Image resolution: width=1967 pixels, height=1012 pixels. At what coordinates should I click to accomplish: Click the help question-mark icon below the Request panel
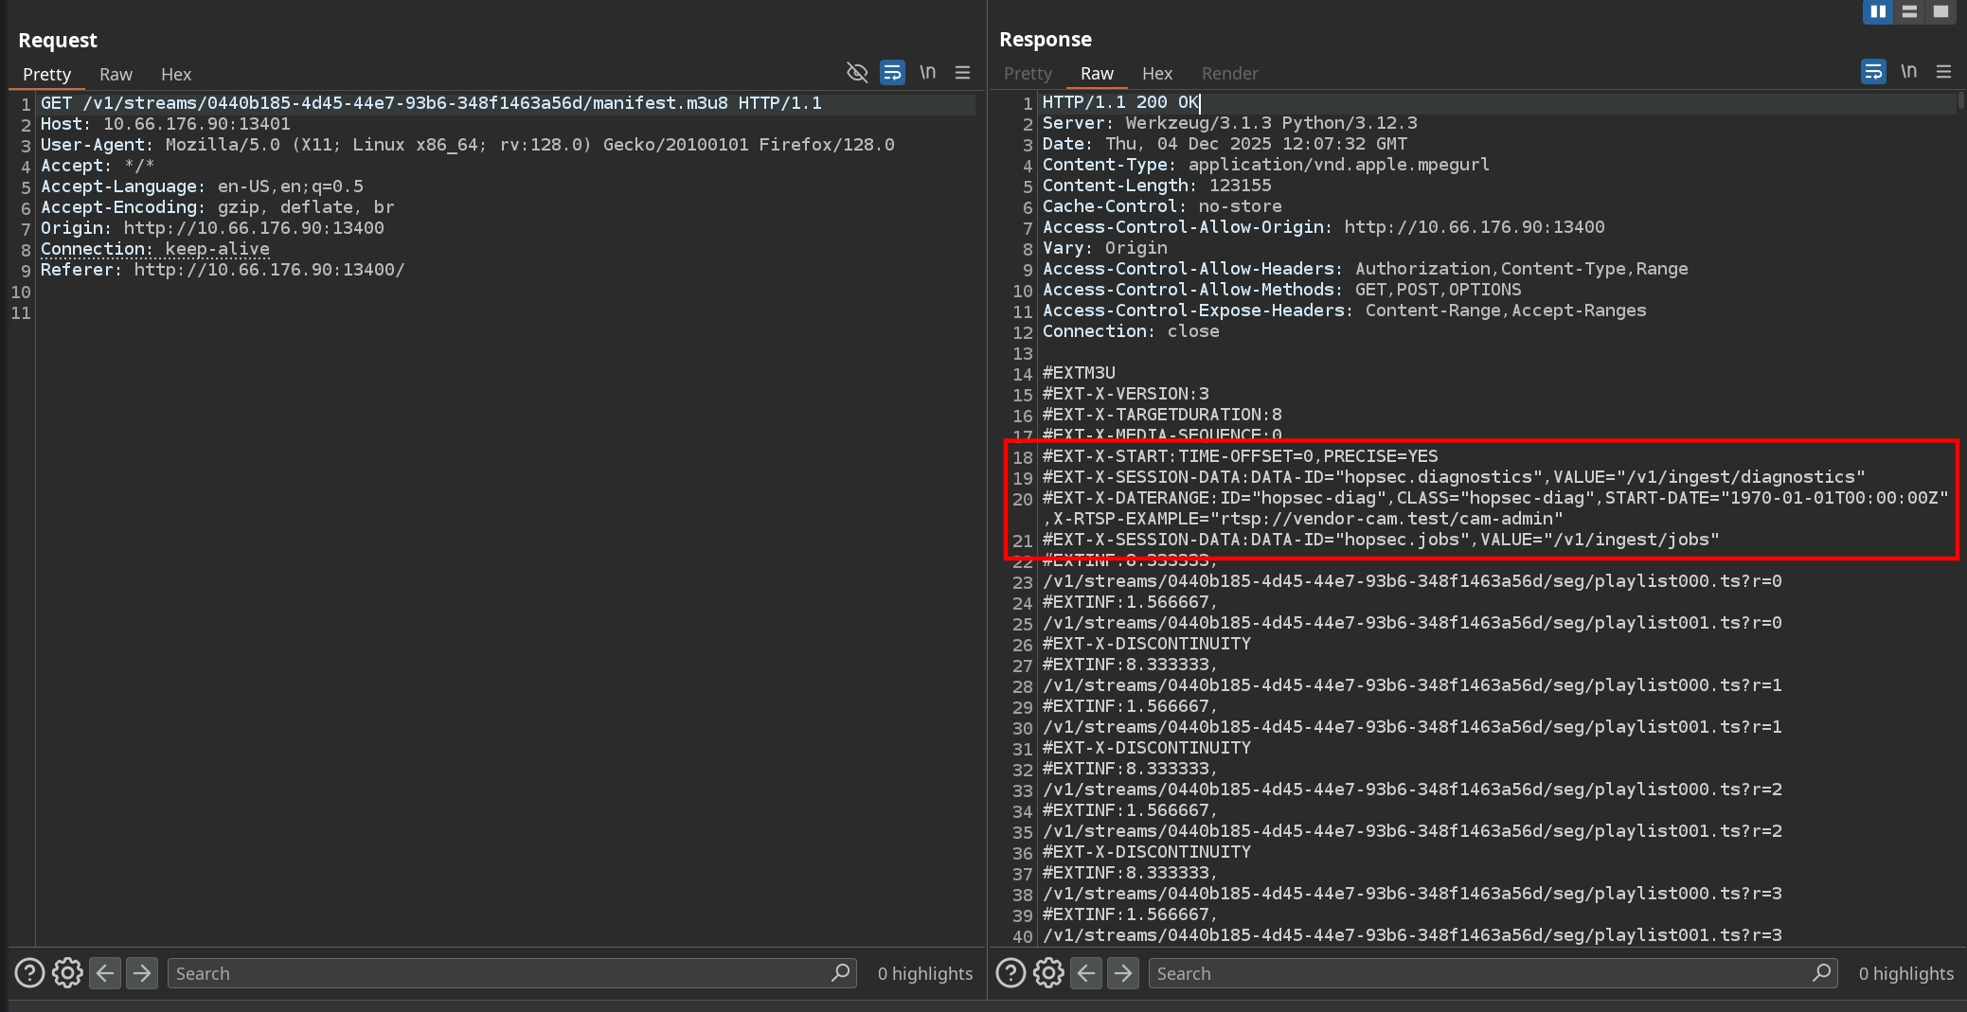click(27, 972)
